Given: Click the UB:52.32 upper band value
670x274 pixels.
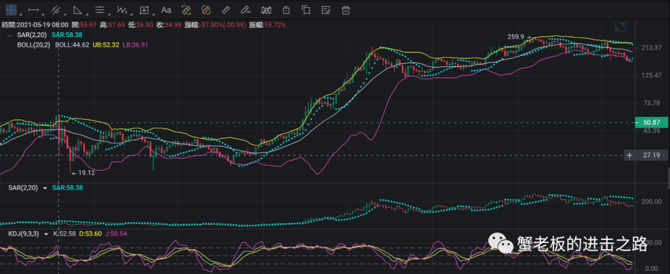Looking at the screenshot, I should pos(105,45).
